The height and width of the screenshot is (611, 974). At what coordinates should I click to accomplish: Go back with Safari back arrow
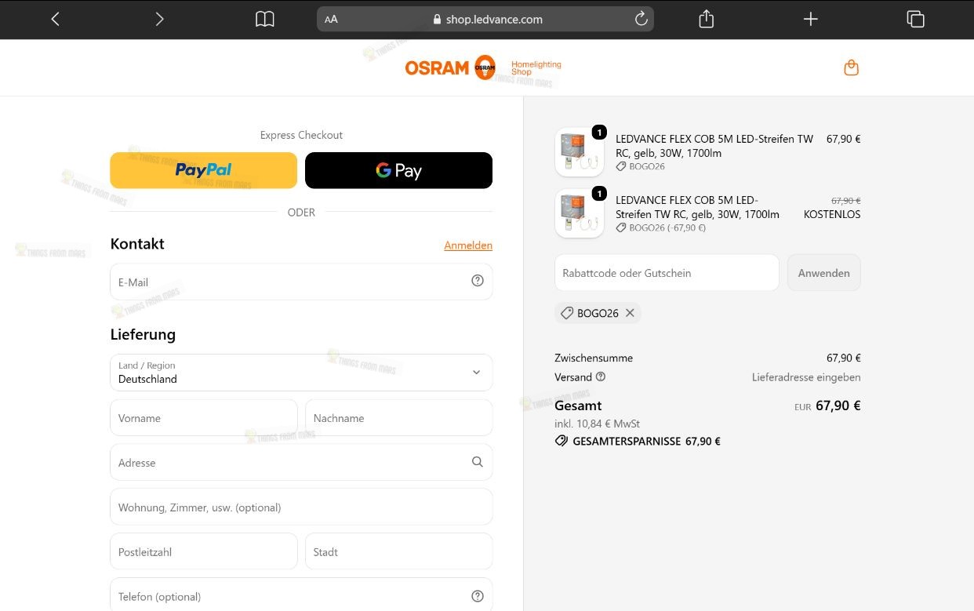[x=55, y=19]
